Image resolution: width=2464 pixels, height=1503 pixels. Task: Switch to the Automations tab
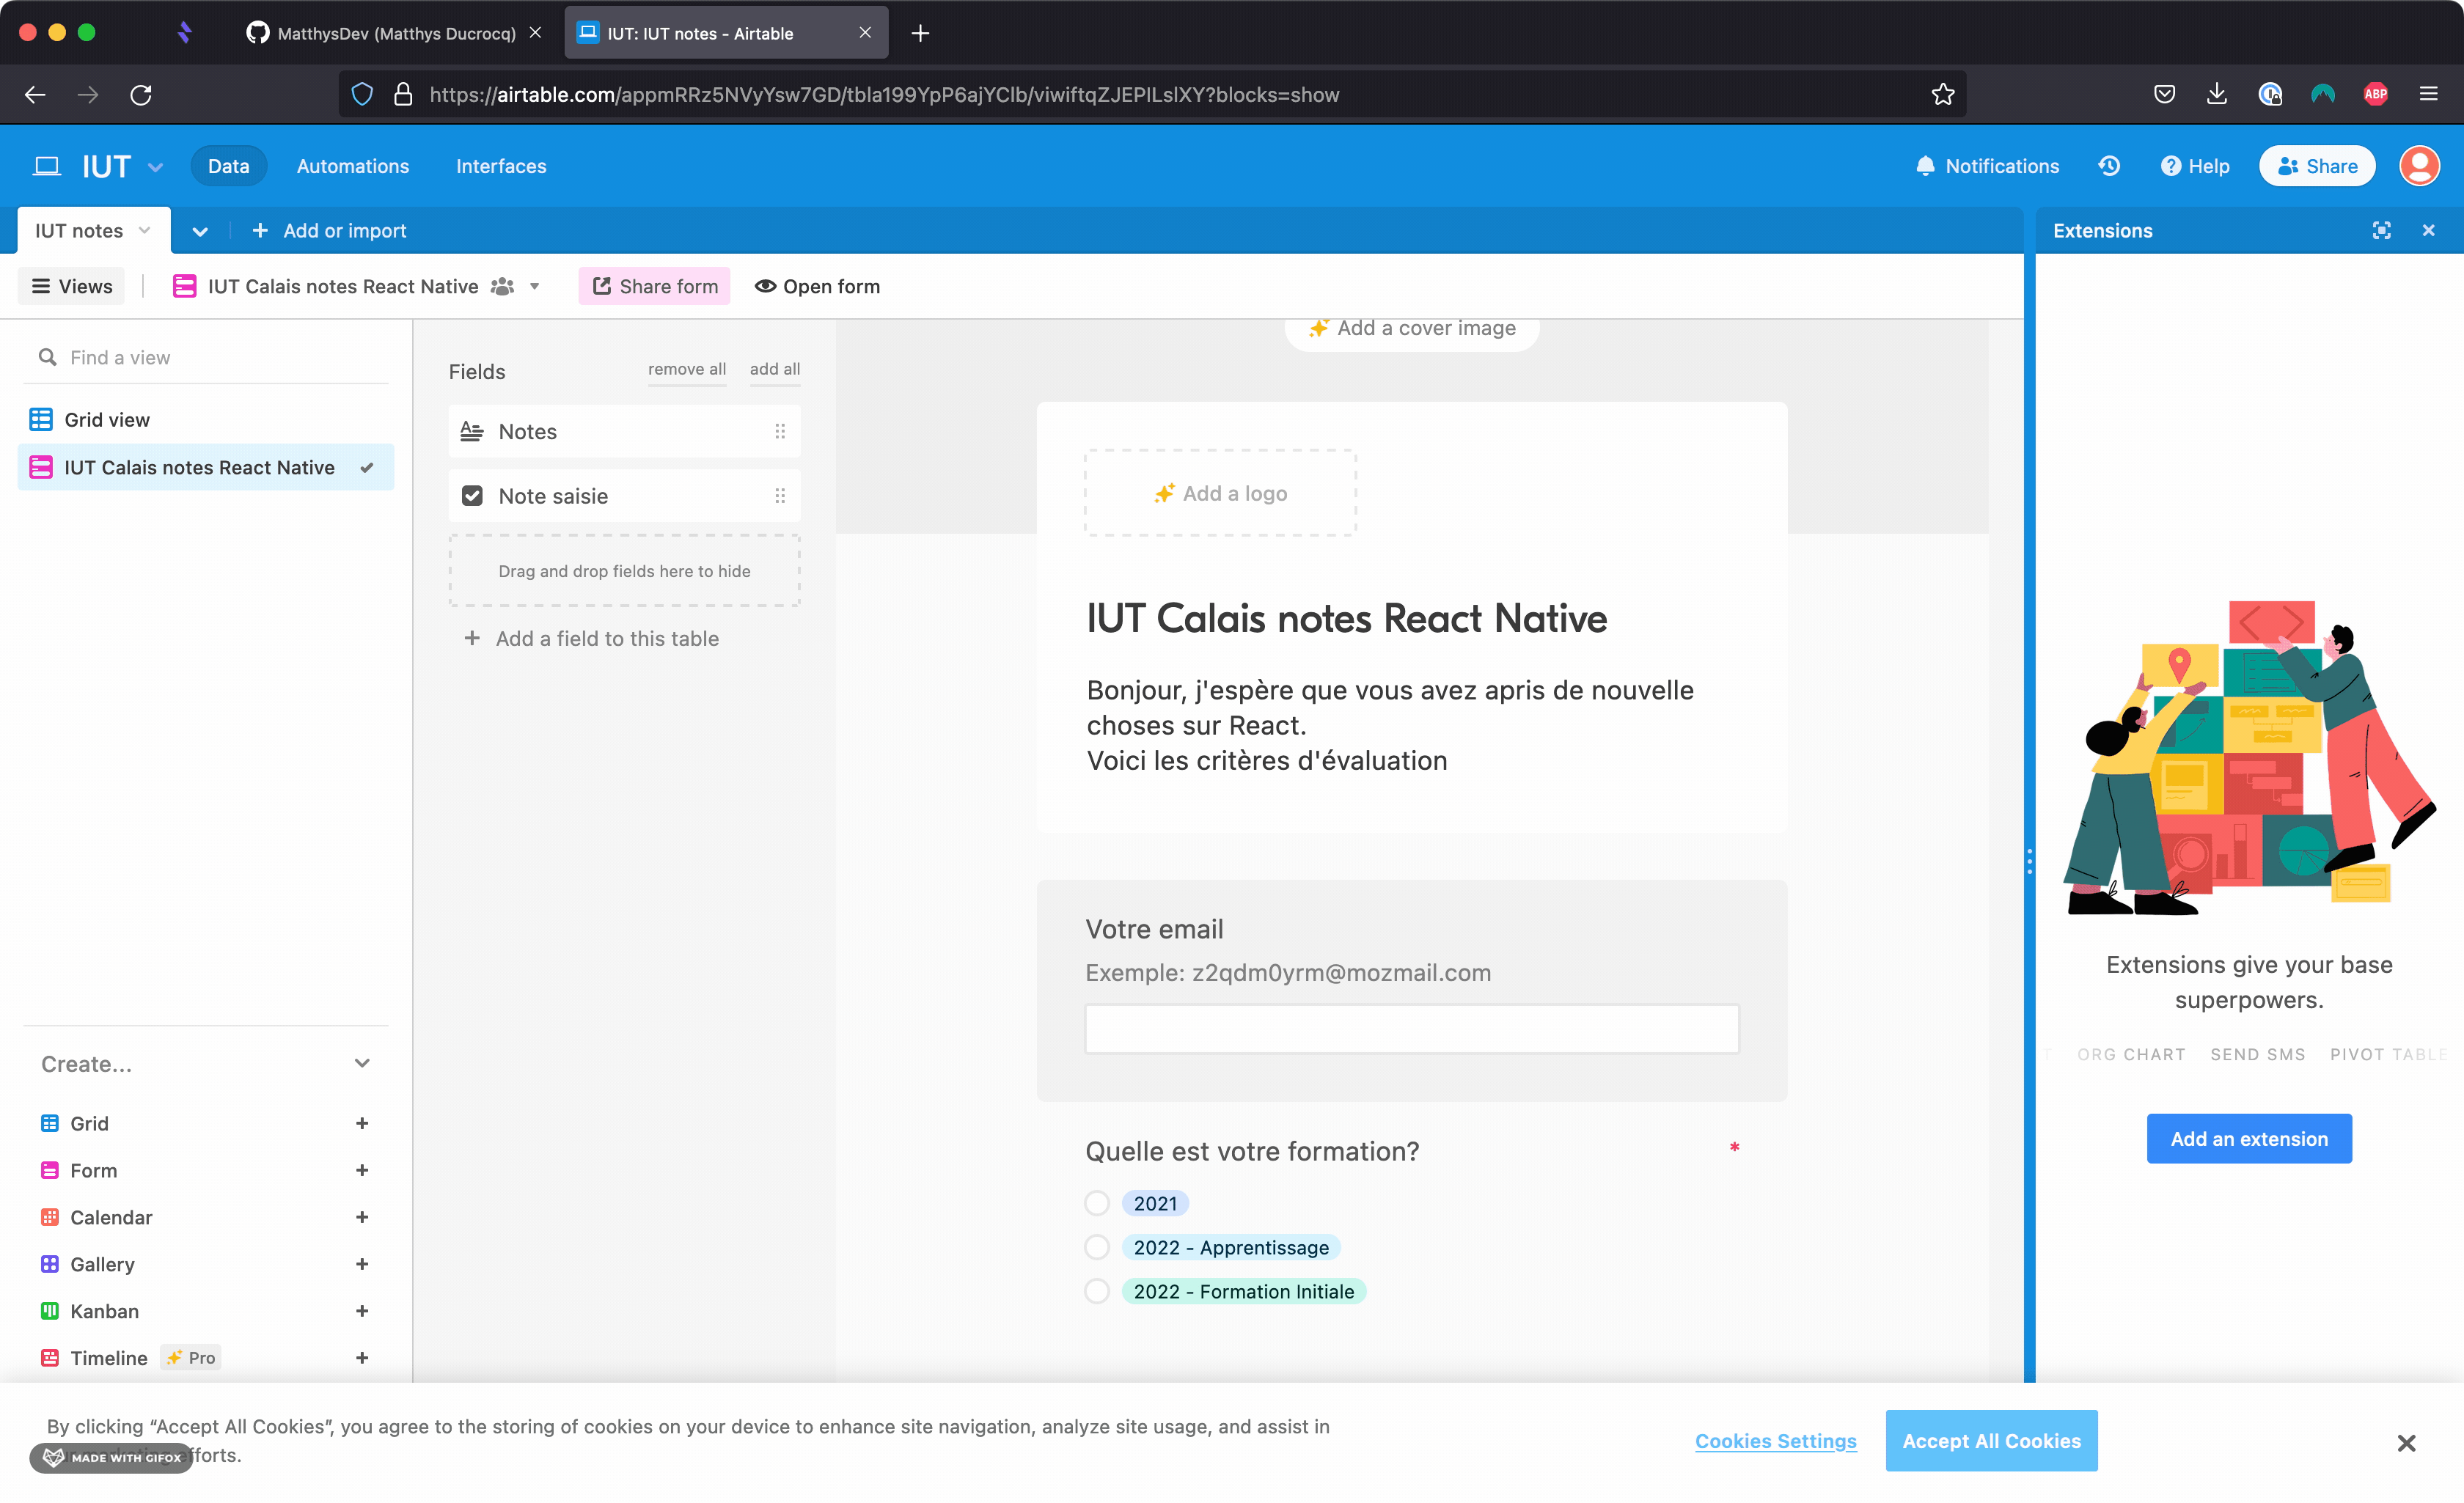tap(353, 166)
